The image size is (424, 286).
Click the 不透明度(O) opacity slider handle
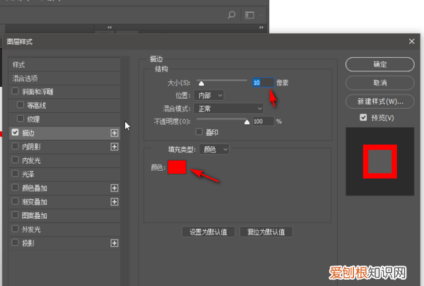(247, 122)
